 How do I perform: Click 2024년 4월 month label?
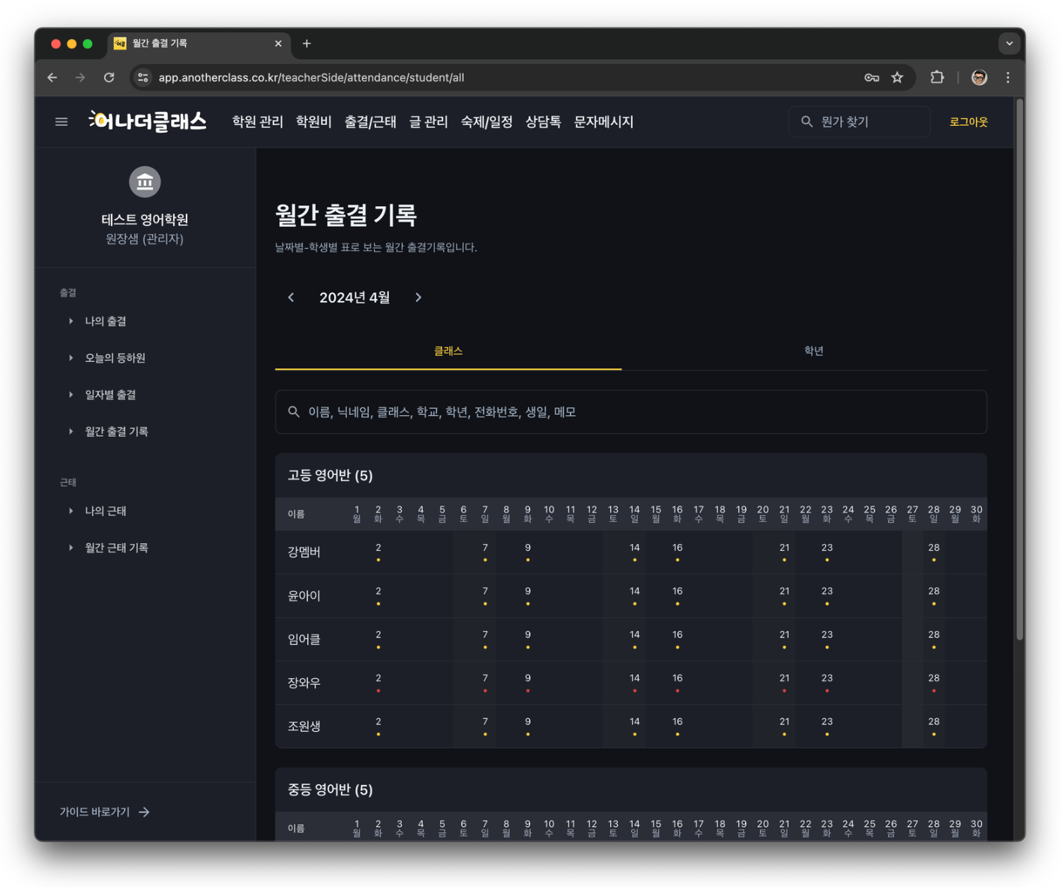(x=355, y=297)
